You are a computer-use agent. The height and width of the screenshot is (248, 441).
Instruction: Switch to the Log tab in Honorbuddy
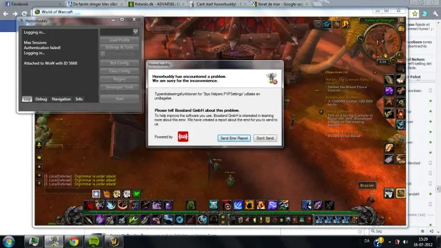pyautogui.click(x=27, y=99)
